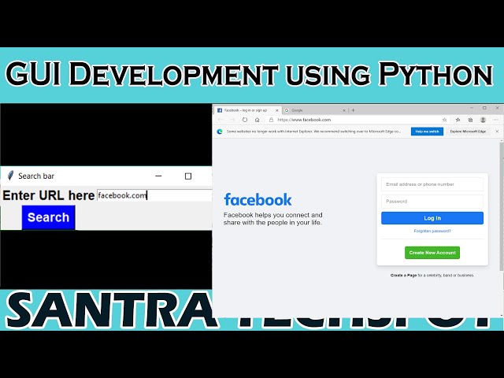The image size is (504, 378).
Task: Click the lock icon in address bar
Action: coord(271,120)
